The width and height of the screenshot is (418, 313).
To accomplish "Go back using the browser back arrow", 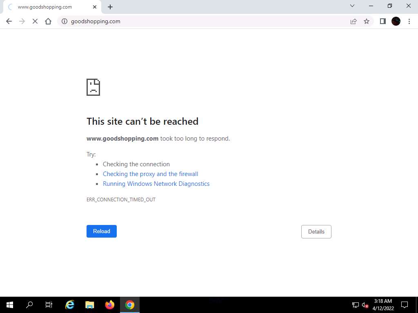I will pos(9,21).
